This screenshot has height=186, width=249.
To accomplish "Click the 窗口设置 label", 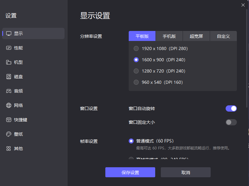I will pyautogui.click(x=89, y=108).
